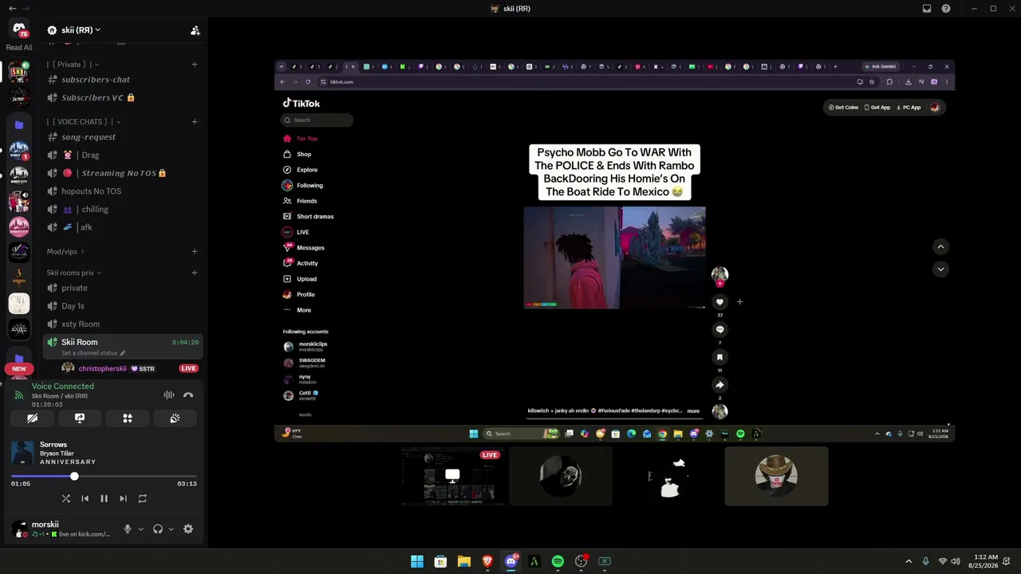Open the morskii user avatar
The width and height of the screenshot is (1021, 574).
[x=18, y=529]
